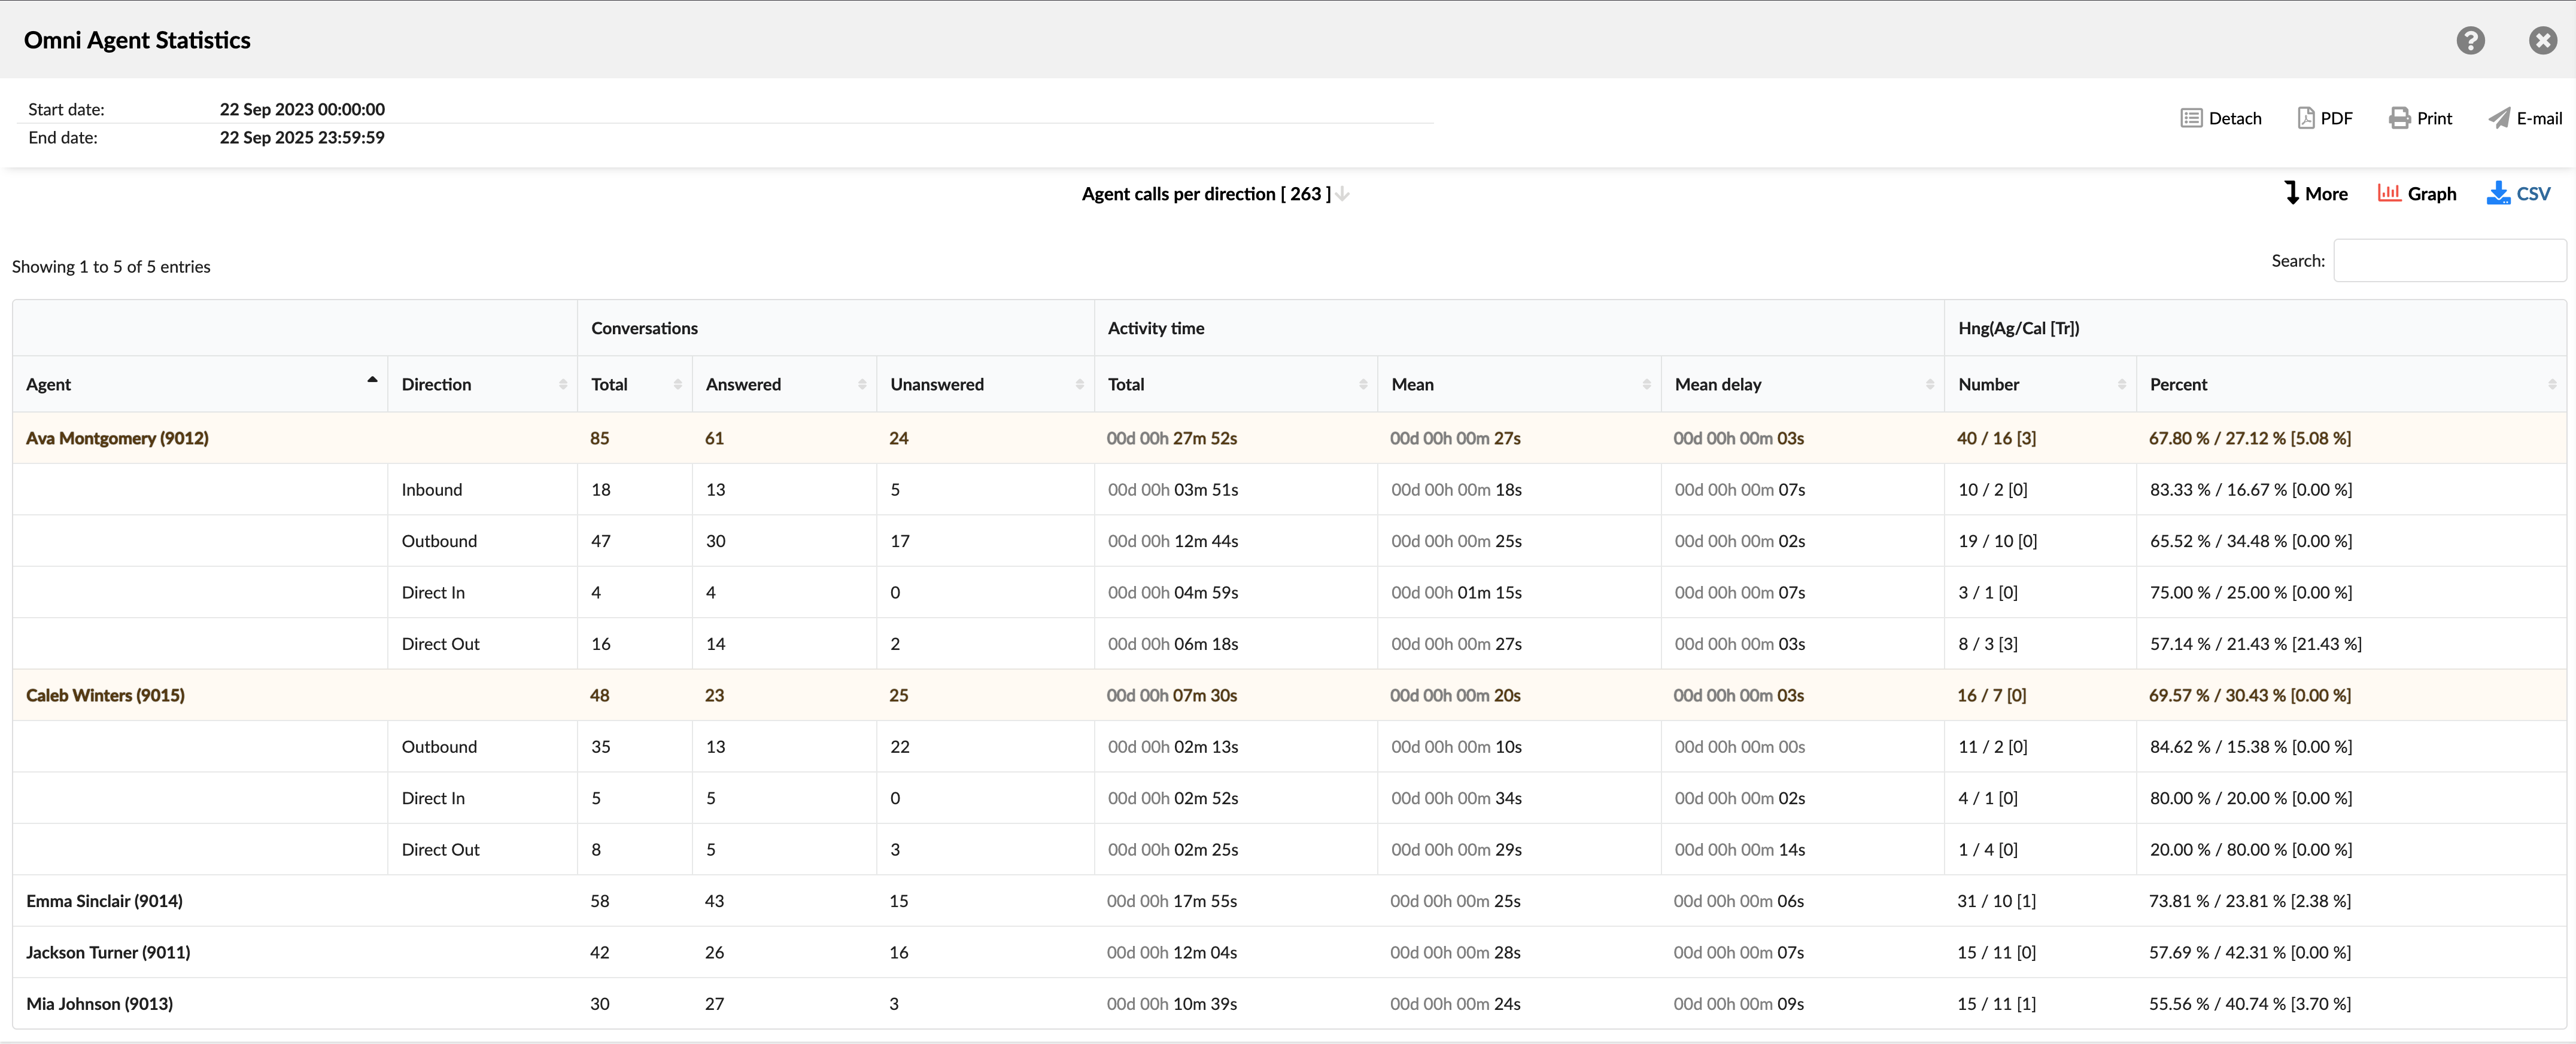Send report via the E-mail icon
2576x1044 pixels.
[2499, 118]
